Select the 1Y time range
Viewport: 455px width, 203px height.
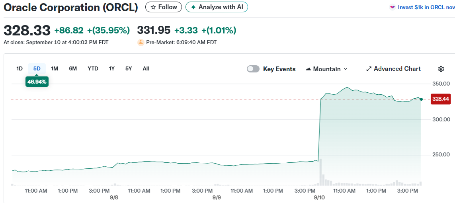click(x=112, y=69)
